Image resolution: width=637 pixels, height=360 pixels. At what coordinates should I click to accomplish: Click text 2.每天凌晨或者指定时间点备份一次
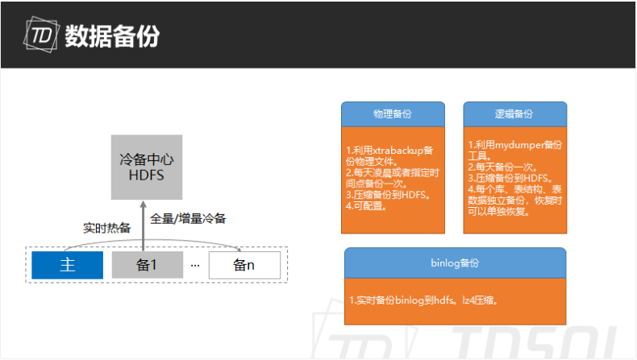coord(392,178)
